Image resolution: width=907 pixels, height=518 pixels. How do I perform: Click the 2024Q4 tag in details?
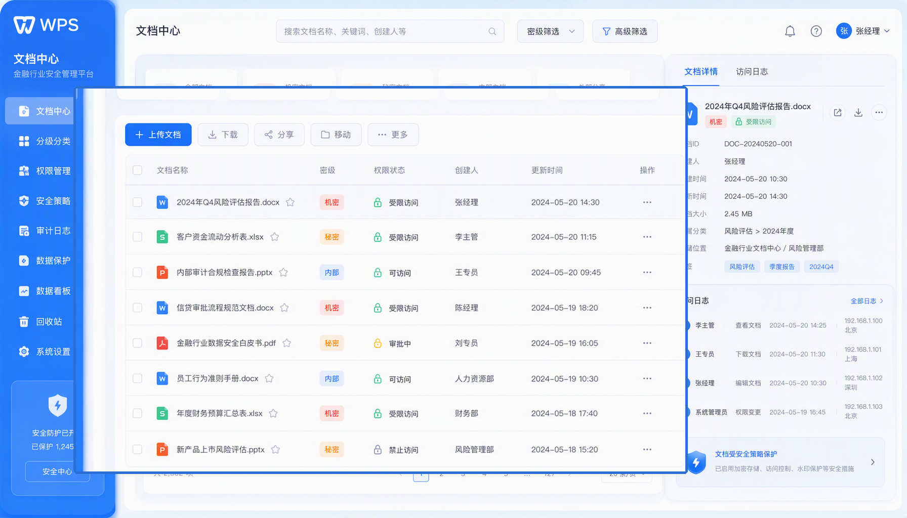pos(821,267)
